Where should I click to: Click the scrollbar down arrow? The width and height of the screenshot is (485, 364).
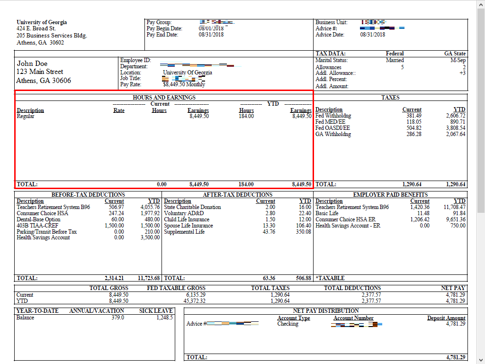481,360
